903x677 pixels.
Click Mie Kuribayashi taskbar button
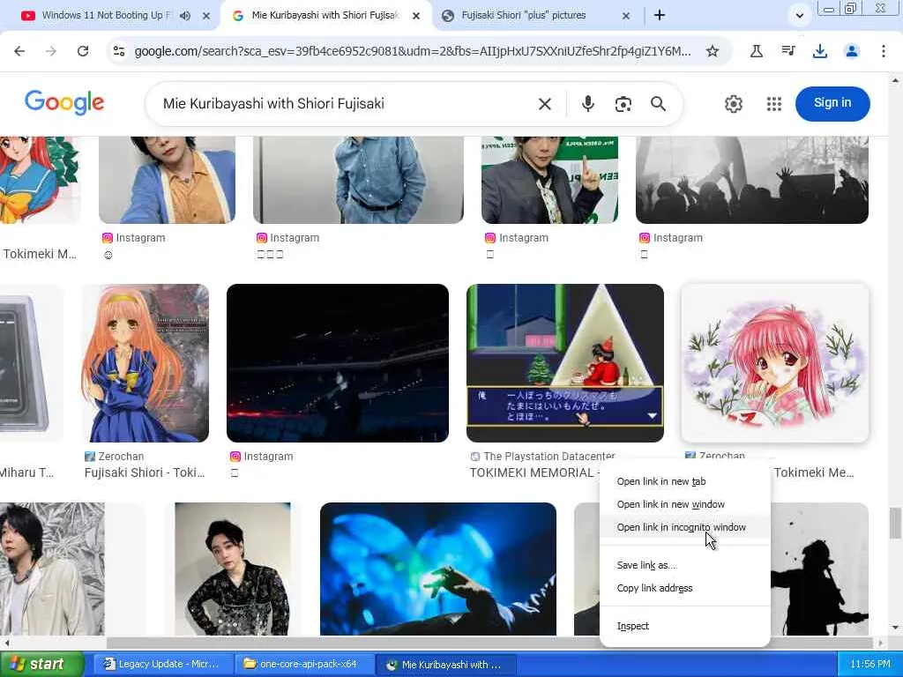click(446, 665)
